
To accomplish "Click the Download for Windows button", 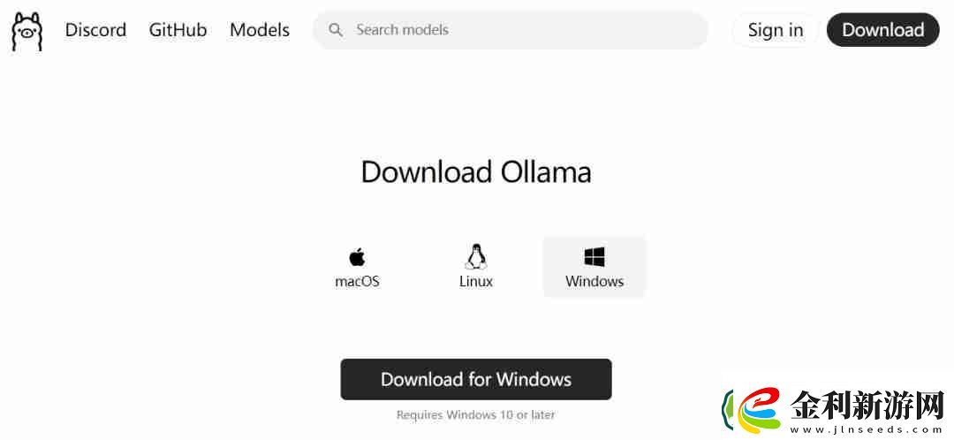I will click(476, 379).
